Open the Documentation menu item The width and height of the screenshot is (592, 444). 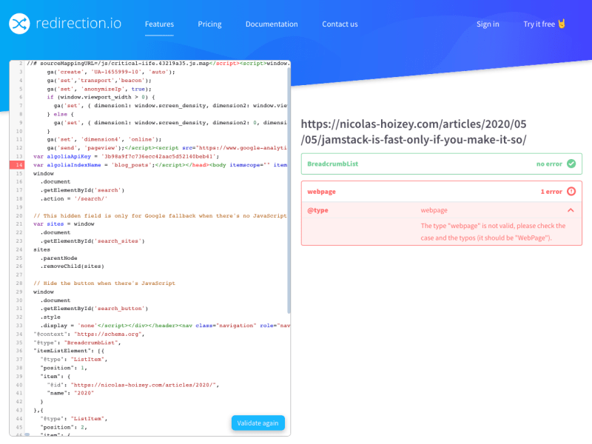point(272,24)
